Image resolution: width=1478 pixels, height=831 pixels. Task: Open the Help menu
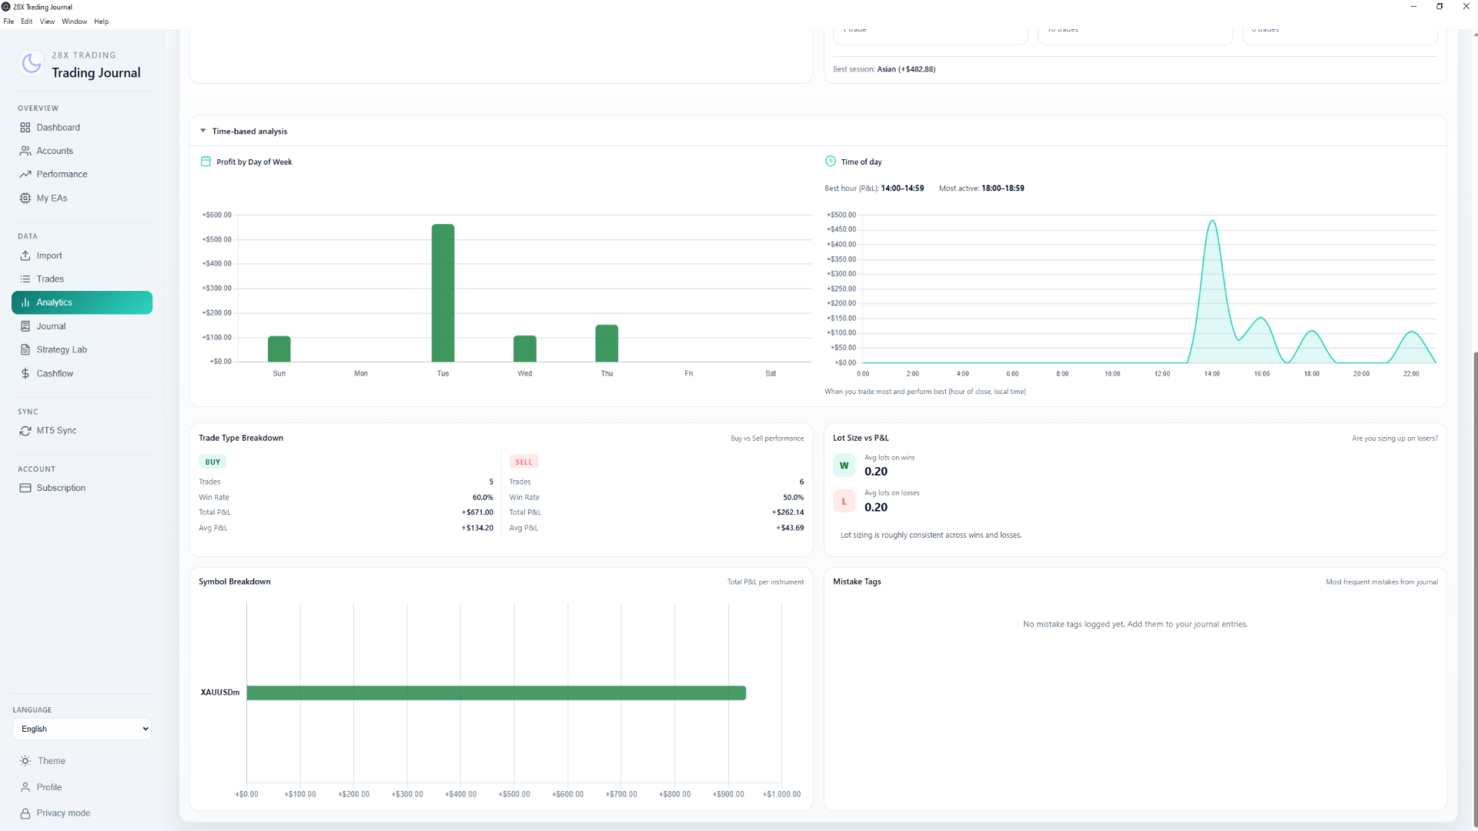pos(101,22)
